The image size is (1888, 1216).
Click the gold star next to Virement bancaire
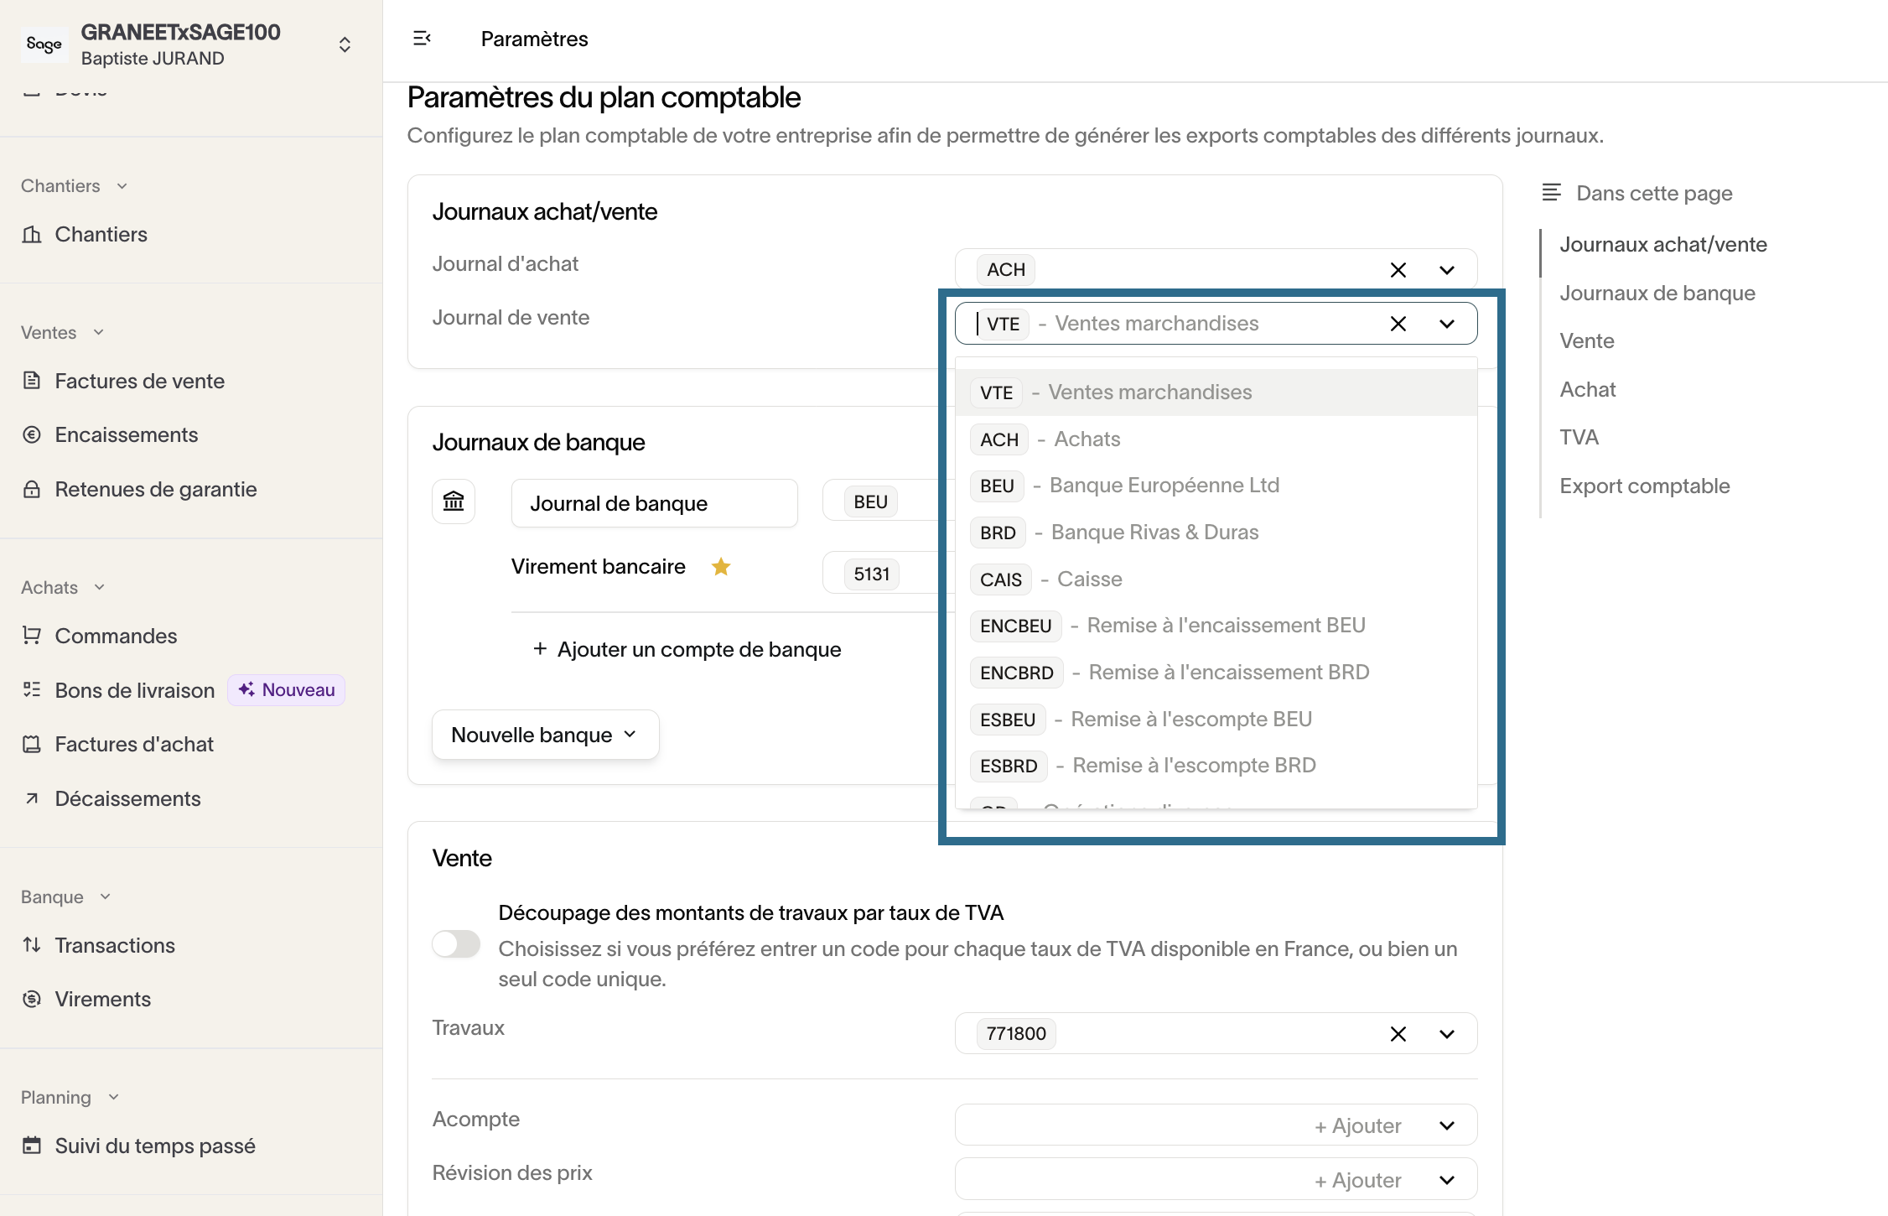(x=721, y=567)
